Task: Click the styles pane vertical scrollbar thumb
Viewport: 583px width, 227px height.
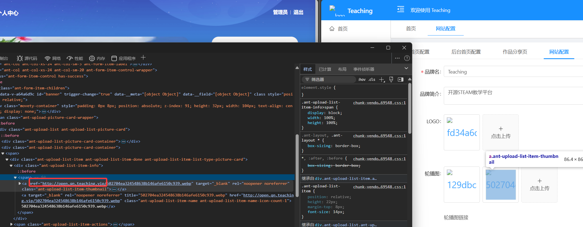Action: point(410,108)
